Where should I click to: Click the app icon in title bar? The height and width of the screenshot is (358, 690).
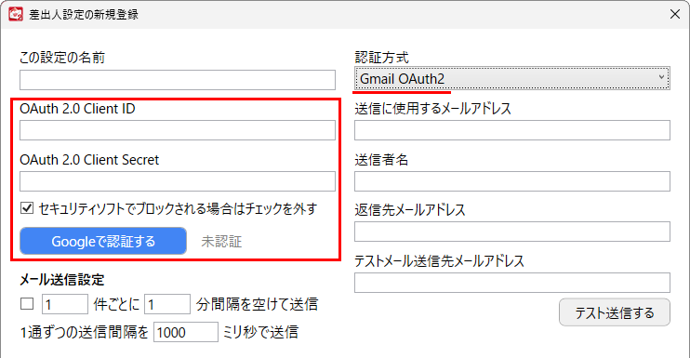(x=16, y=14)
